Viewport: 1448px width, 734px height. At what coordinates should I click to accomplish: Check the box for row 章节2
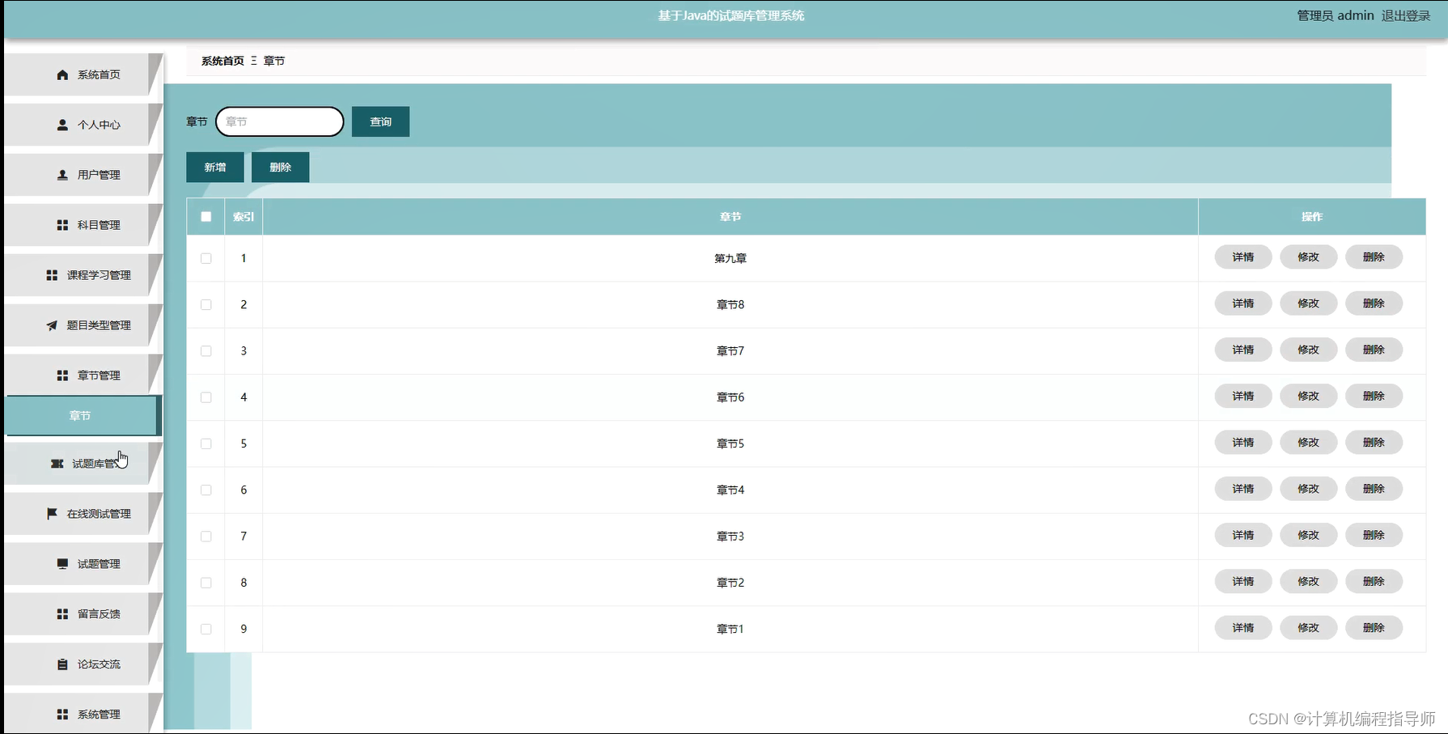(x=206, y=583)
